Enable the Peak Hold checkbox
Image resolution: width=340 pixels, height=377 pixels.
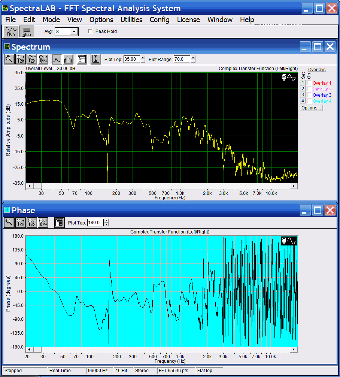[90, 31]
